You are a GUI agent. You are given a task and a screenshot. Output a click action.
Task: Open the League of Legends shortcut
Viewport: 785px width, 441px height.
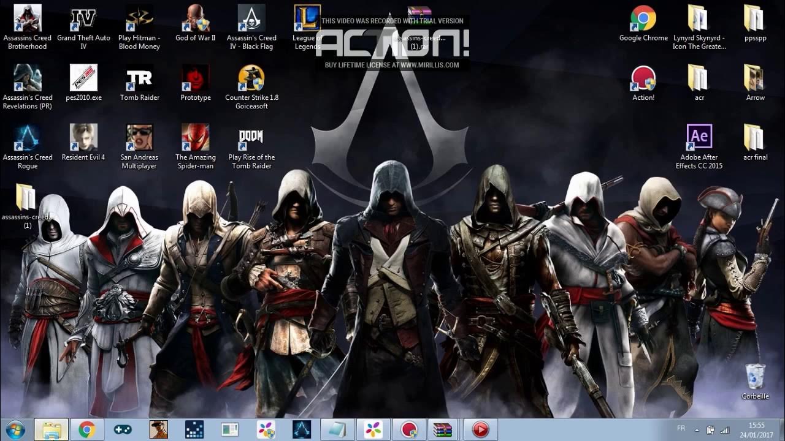(x=307, y=27)
